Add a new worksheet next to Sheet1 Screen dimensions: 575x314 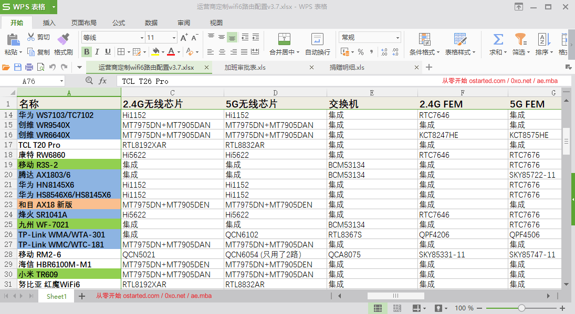click(82, 296)
